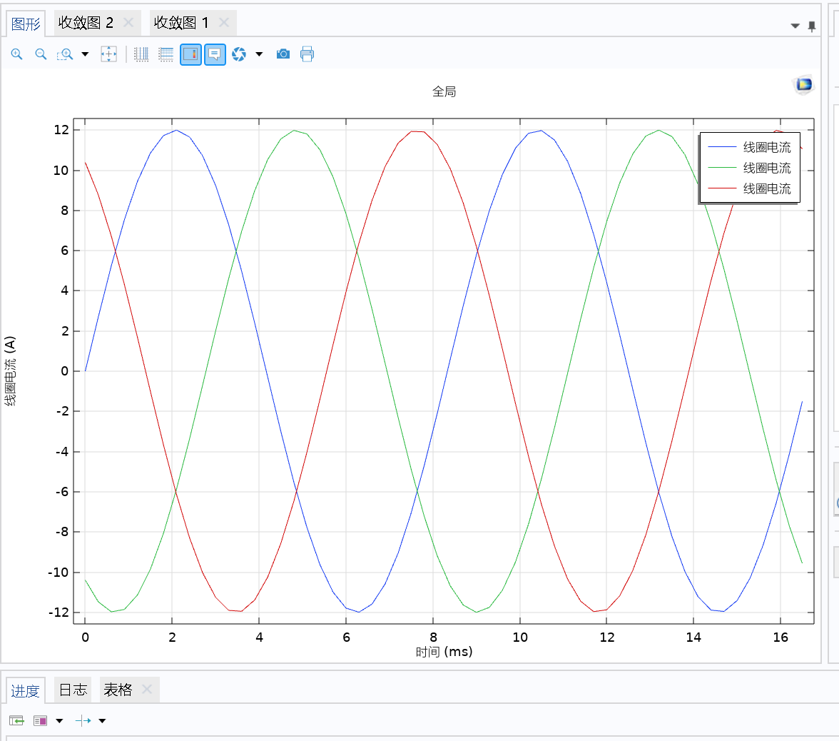Activate the zoom box tool
839x741 pixels.
click(x=66, y=54)
